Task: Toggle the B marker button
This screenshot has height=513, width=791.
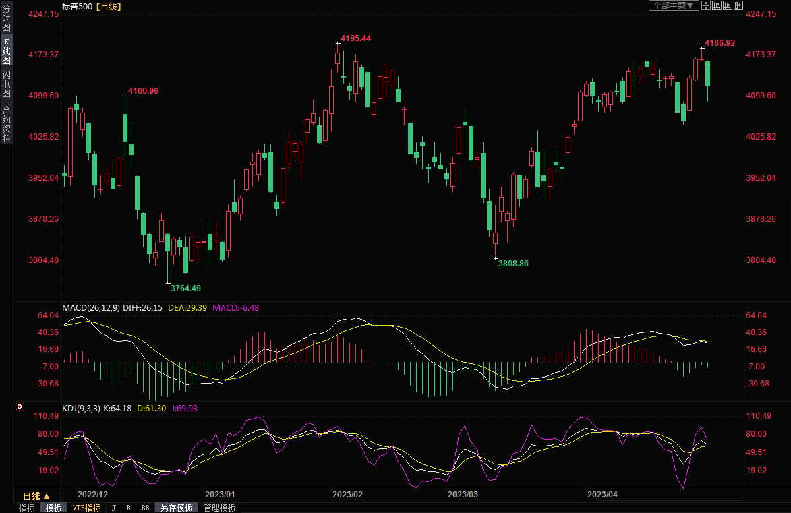Action: [128, 508]
